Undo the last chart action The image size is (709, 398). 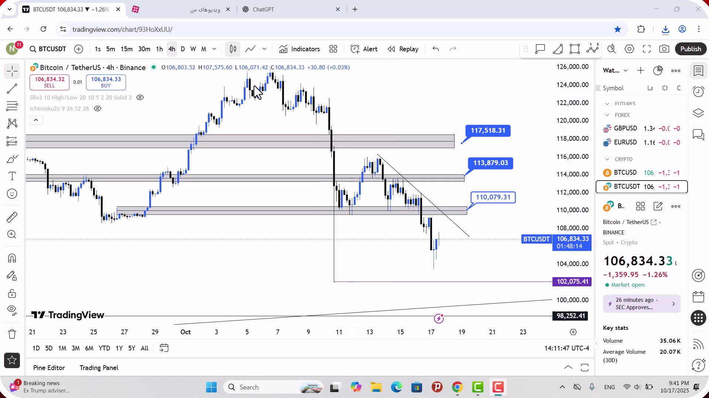[436, 49]
